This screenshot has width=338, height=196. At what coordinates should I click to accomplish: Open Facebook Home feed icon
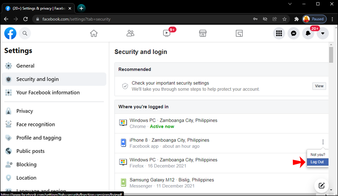point(94,33)
